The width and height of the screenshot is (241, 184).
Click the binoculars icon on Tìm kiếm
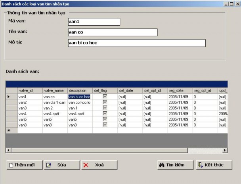pos(162,165)
